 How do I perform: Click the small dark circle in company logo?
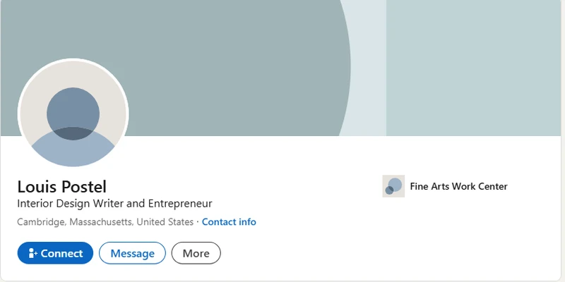point(389,190)
